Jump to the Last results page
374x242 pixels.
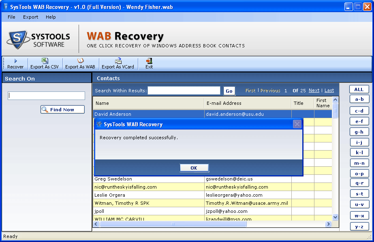click(329, 91)
